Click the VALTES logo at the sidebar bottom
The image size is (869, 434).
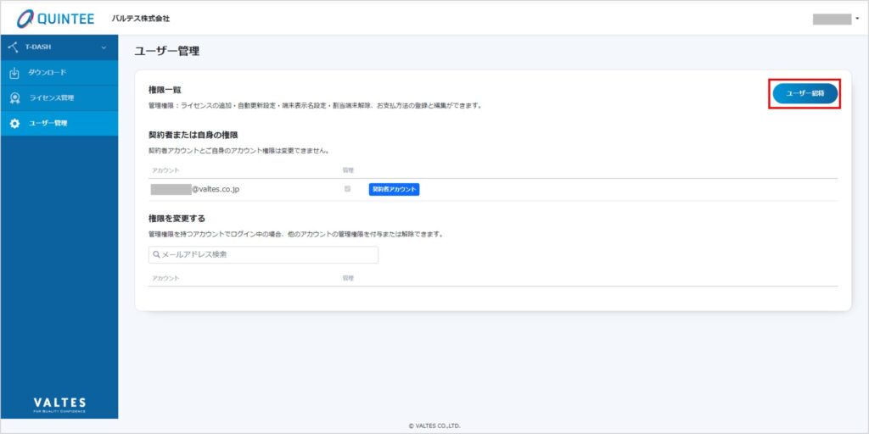point(59,403)
